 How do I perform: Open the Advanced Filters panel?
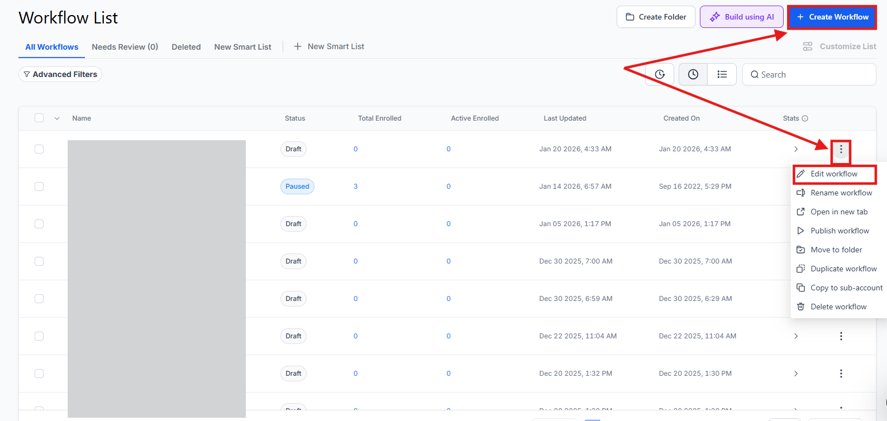(60, 74)
